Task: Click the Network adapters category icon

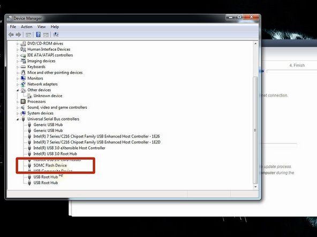Action: 23,84
